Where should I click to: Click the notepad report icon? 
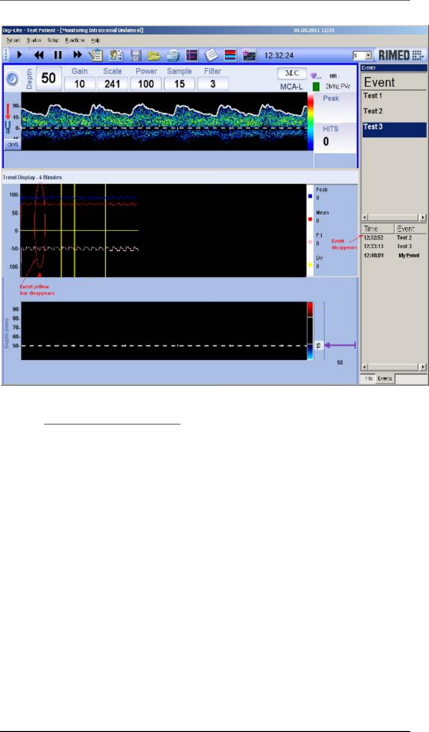tap(211, 55)
